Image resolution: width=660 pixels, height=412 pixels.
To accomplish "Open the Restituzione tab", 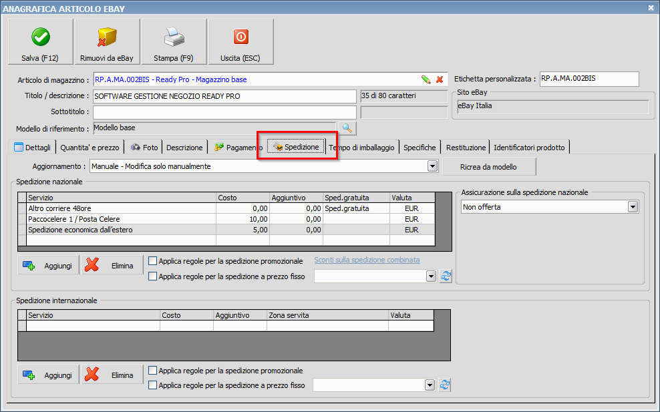I will pos(466,148).
